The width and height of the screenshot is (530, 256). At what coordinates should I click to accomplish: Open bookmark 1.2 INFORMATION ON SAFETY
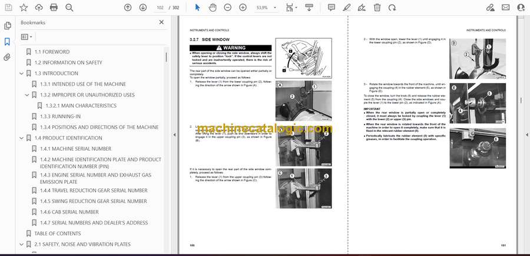point(68,62)
